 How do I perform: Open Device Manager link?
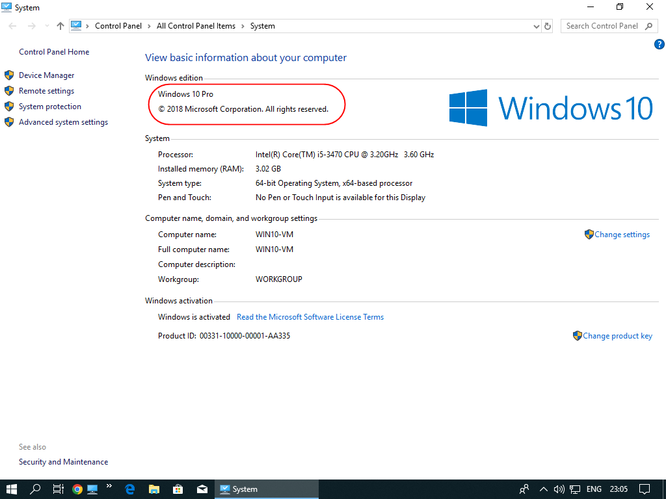pyautogui.click(x=46, y=75)
